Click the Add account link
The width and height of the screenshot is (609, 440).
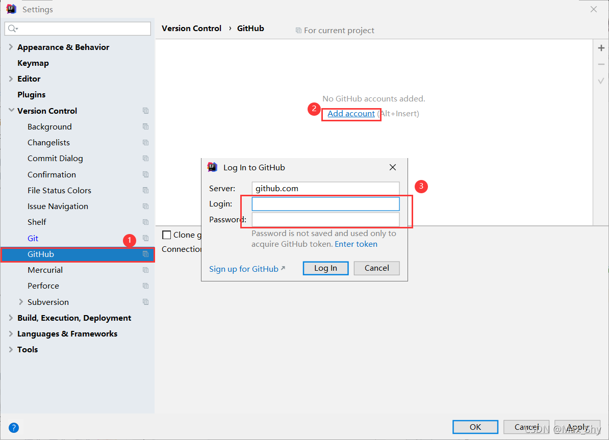(351, 113)
